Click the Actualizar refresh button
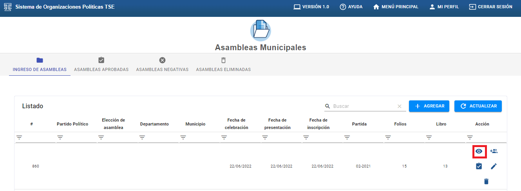 [478, 106]
